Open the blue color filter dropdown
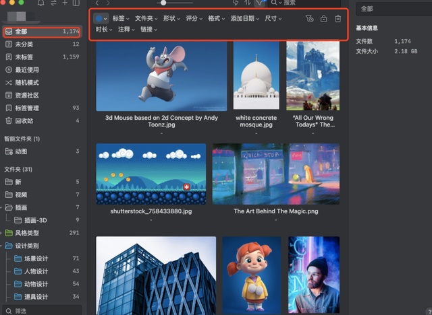432x315 pixels. pos(101,19)
